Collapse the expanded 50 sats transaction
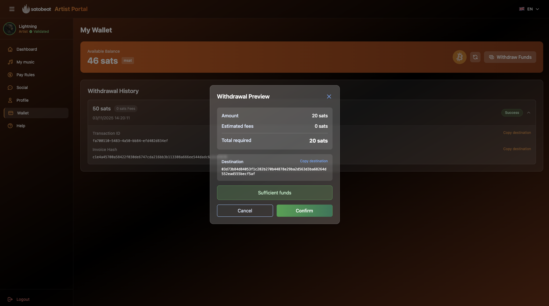 pos(529,113)
